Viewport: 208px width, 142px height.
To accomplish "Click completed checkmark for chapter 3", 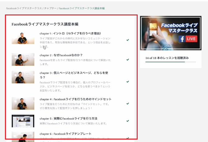I will [128, 82].
